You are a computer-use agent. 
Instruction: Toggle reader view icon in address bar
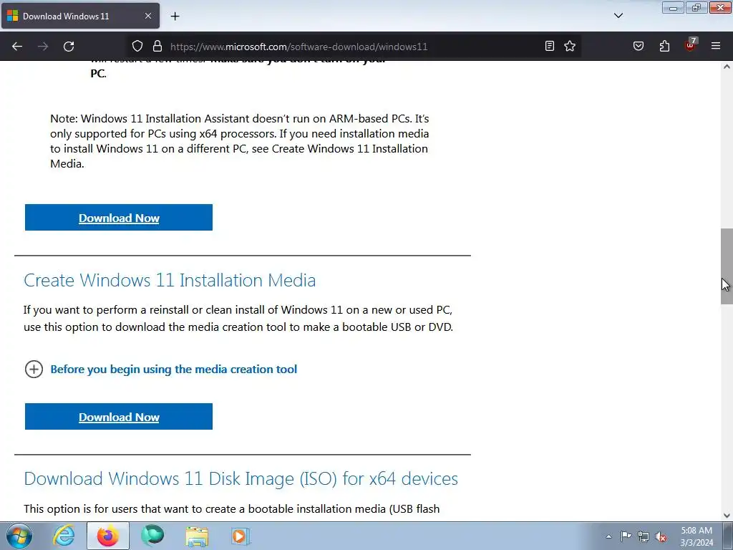550,46
